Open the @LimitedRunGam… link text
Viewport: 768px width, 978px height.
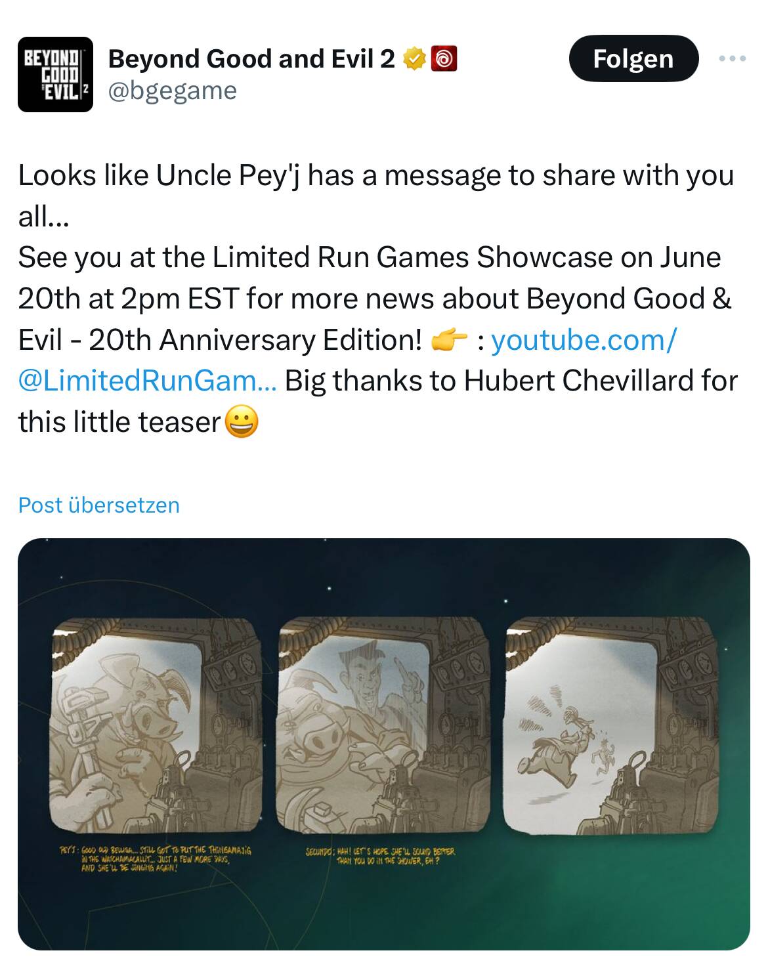148,381
